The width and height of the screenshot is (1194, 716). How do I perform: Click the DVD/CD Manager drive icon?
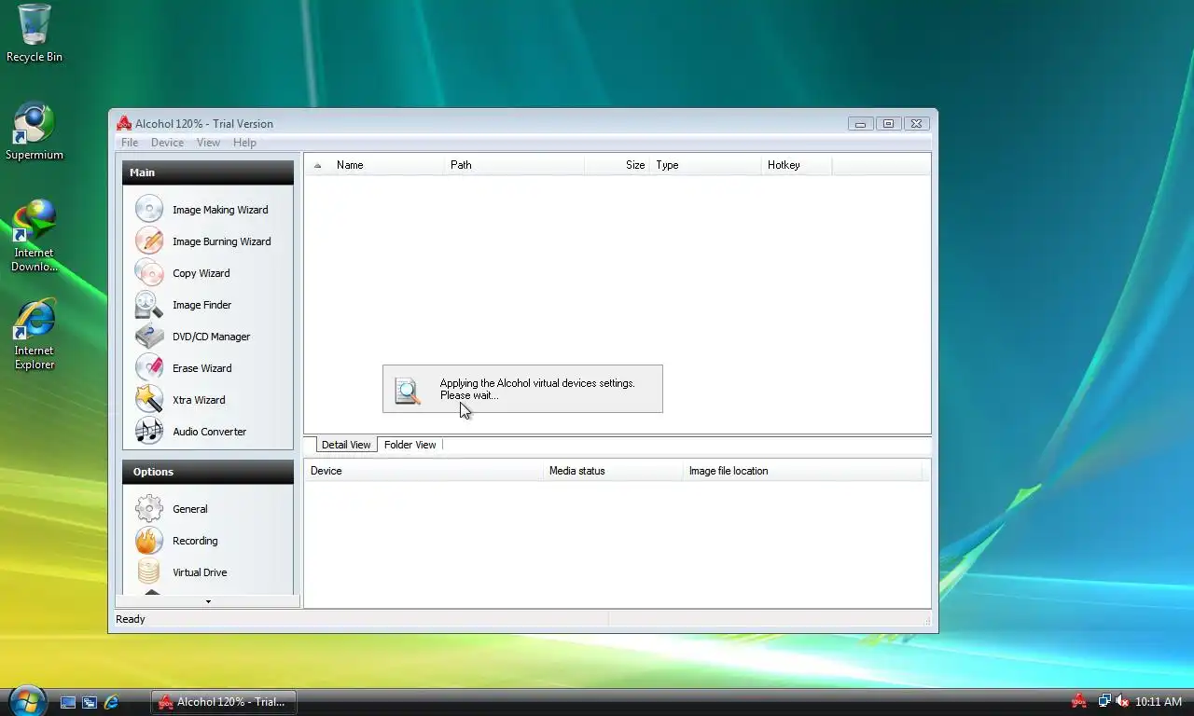click(149, 336)
